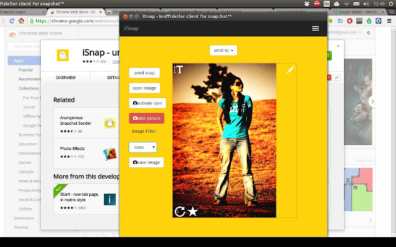Select 'Education' category in sidebar
The width and height of the screenshot is (396, 247).
click(x=28, y=144)
